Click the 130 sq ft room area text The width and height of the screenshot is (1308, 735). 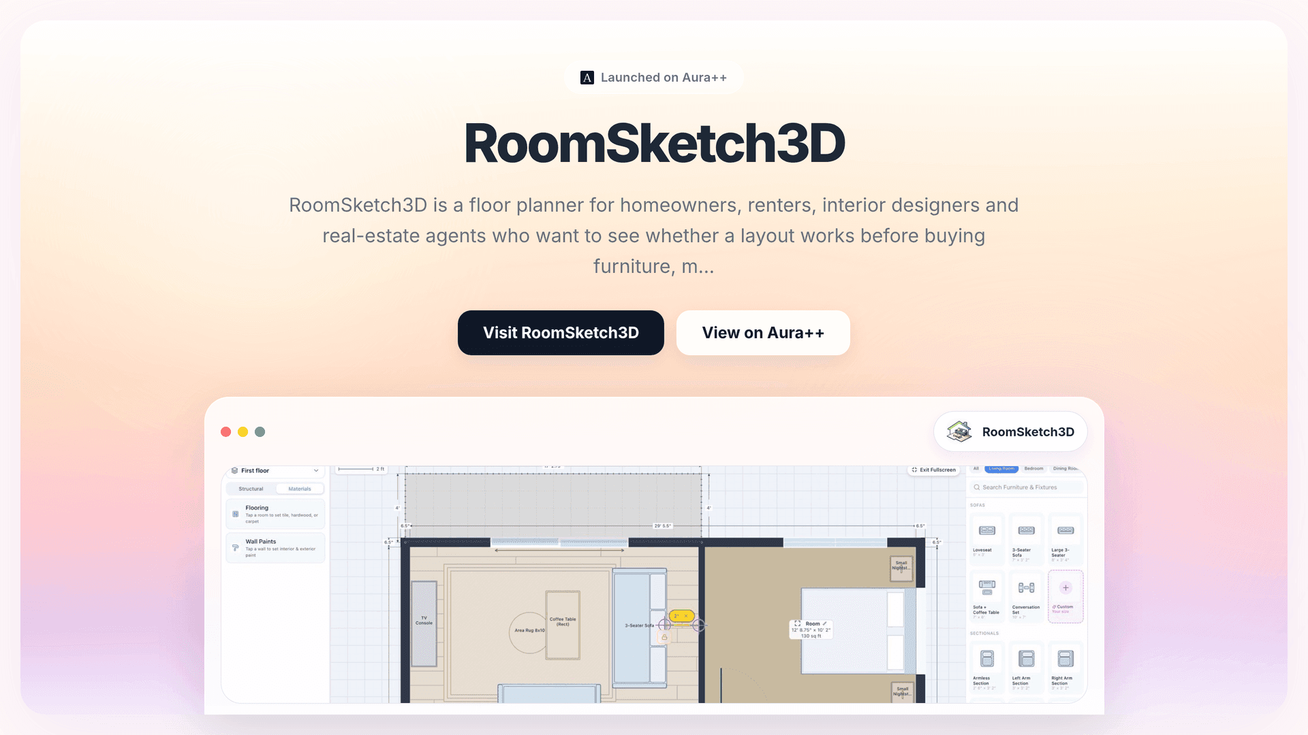[811, 636]
